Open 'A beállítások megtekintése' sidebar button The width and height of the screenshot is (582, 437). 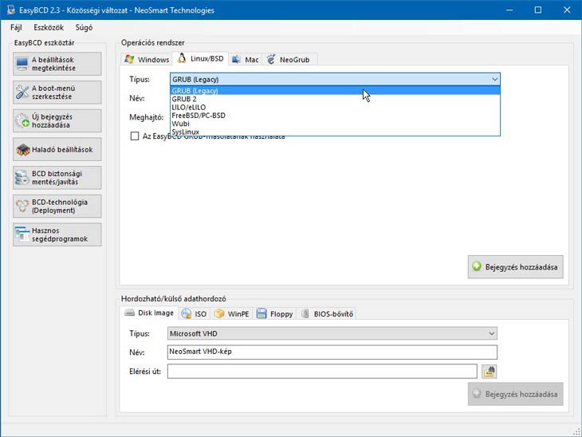coord(57,64)
